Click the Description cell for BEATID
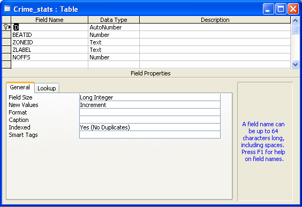302x207 pixels. click(215, 35)
